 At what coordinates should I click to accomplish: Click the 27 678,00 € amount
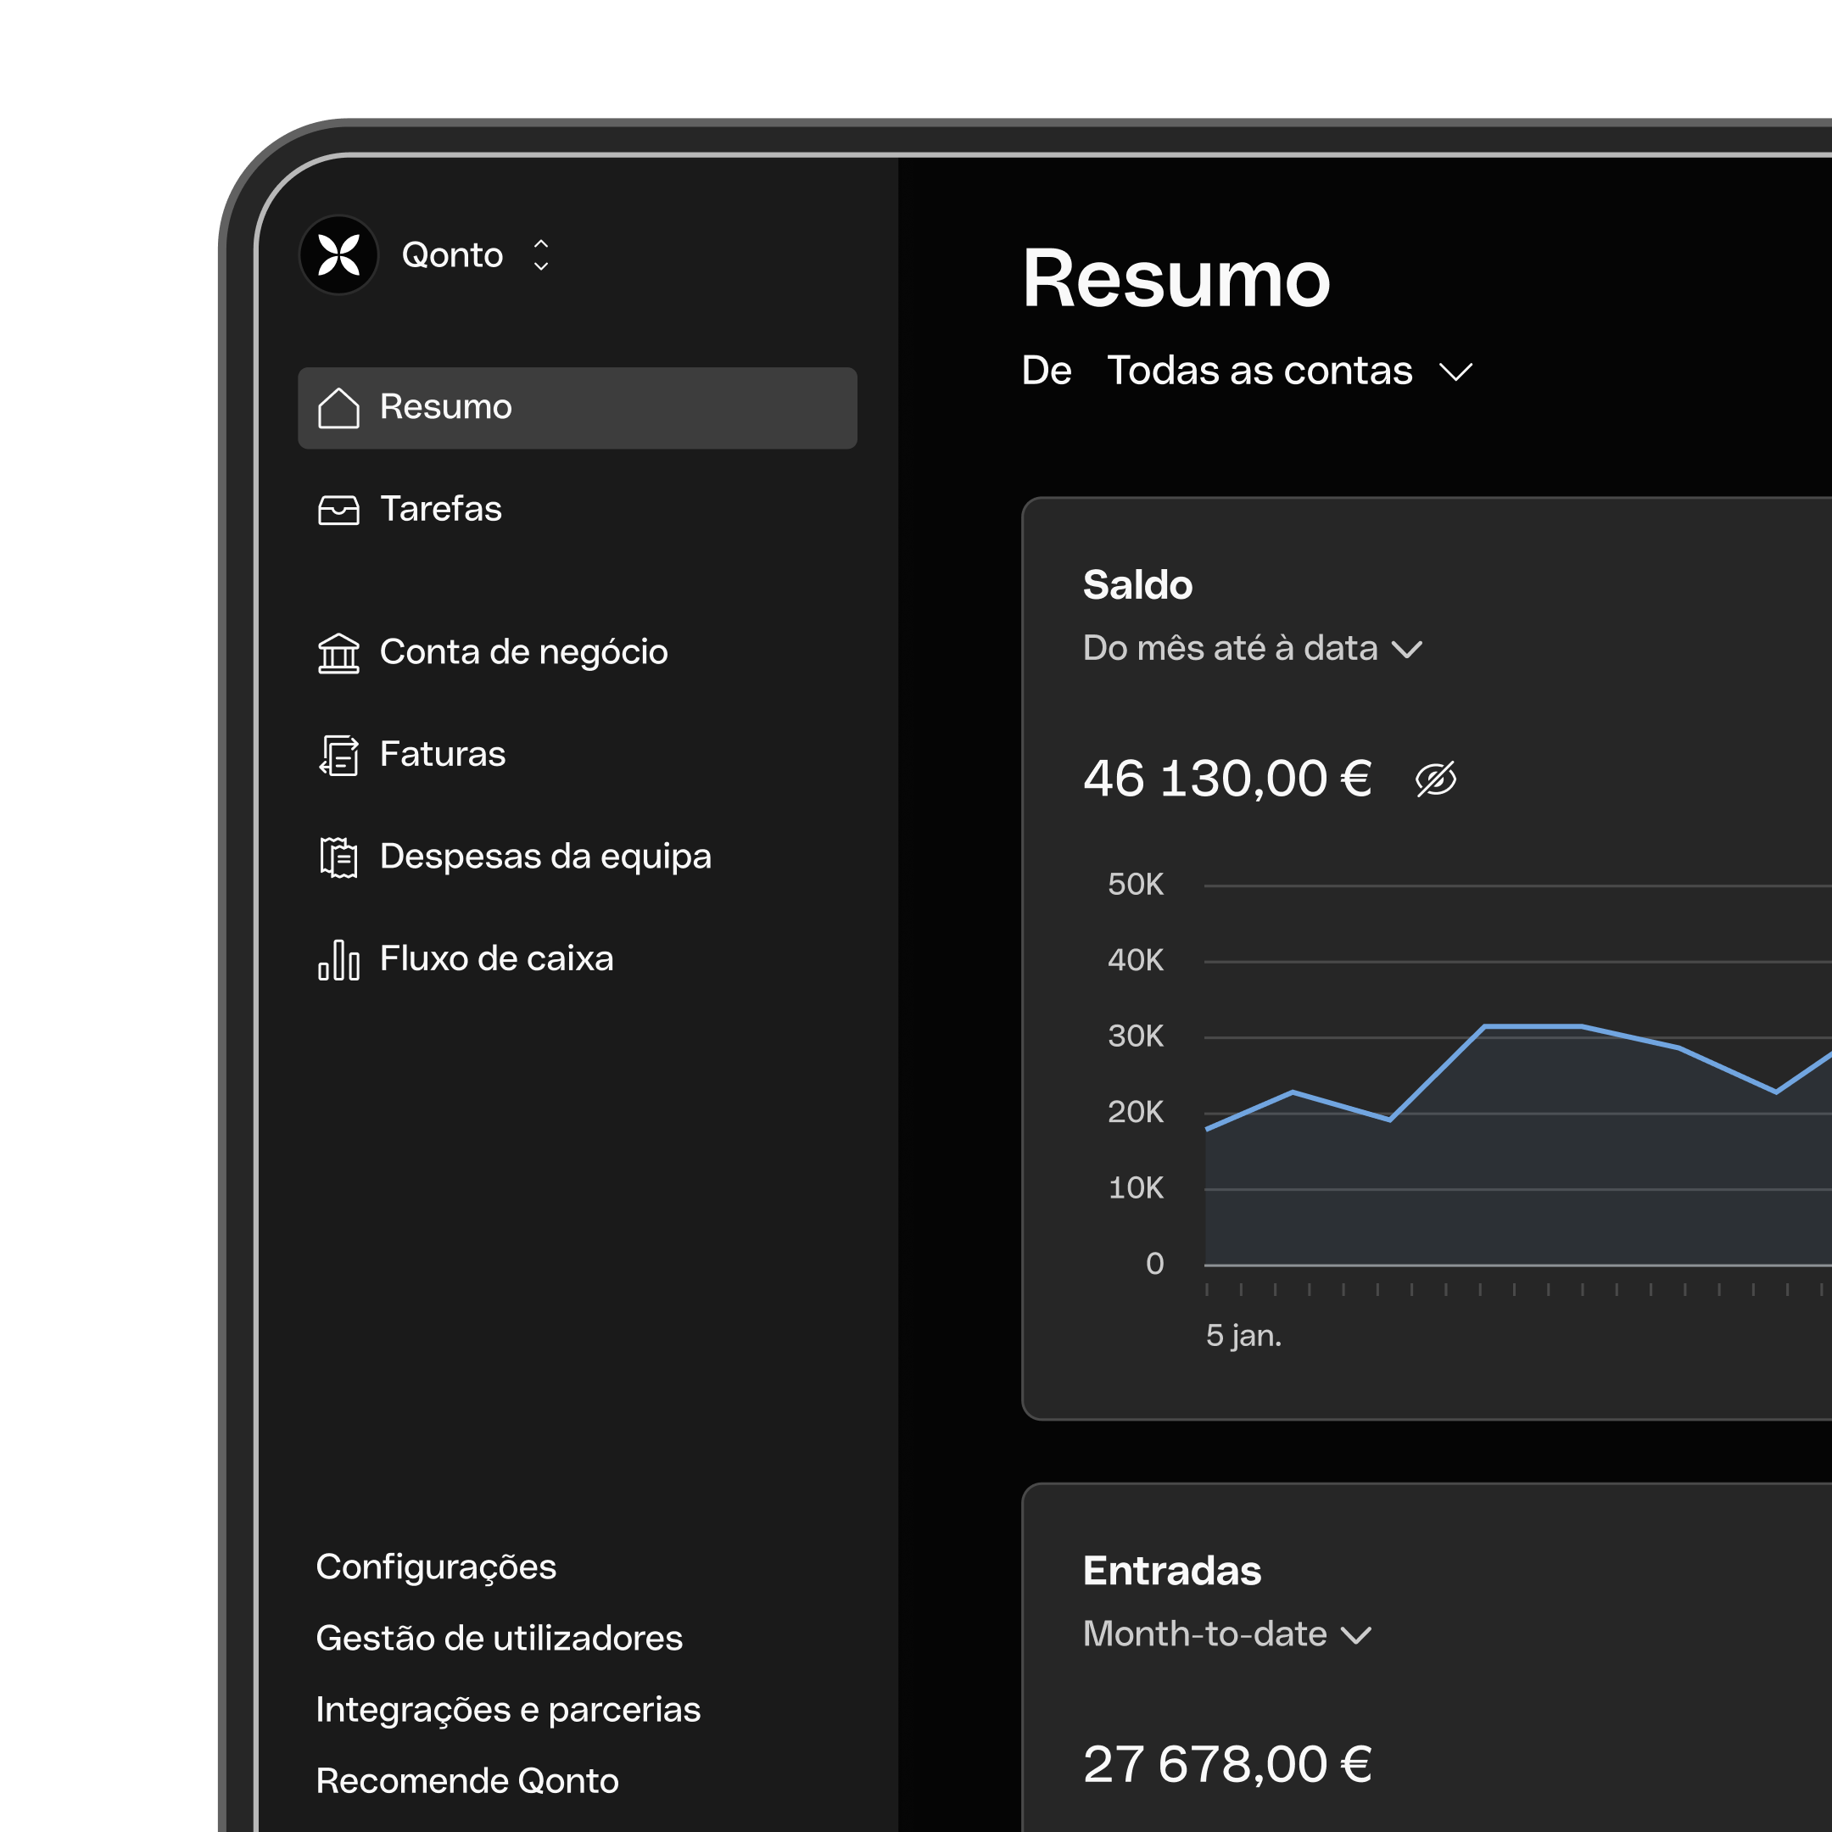(1227, 1765)
